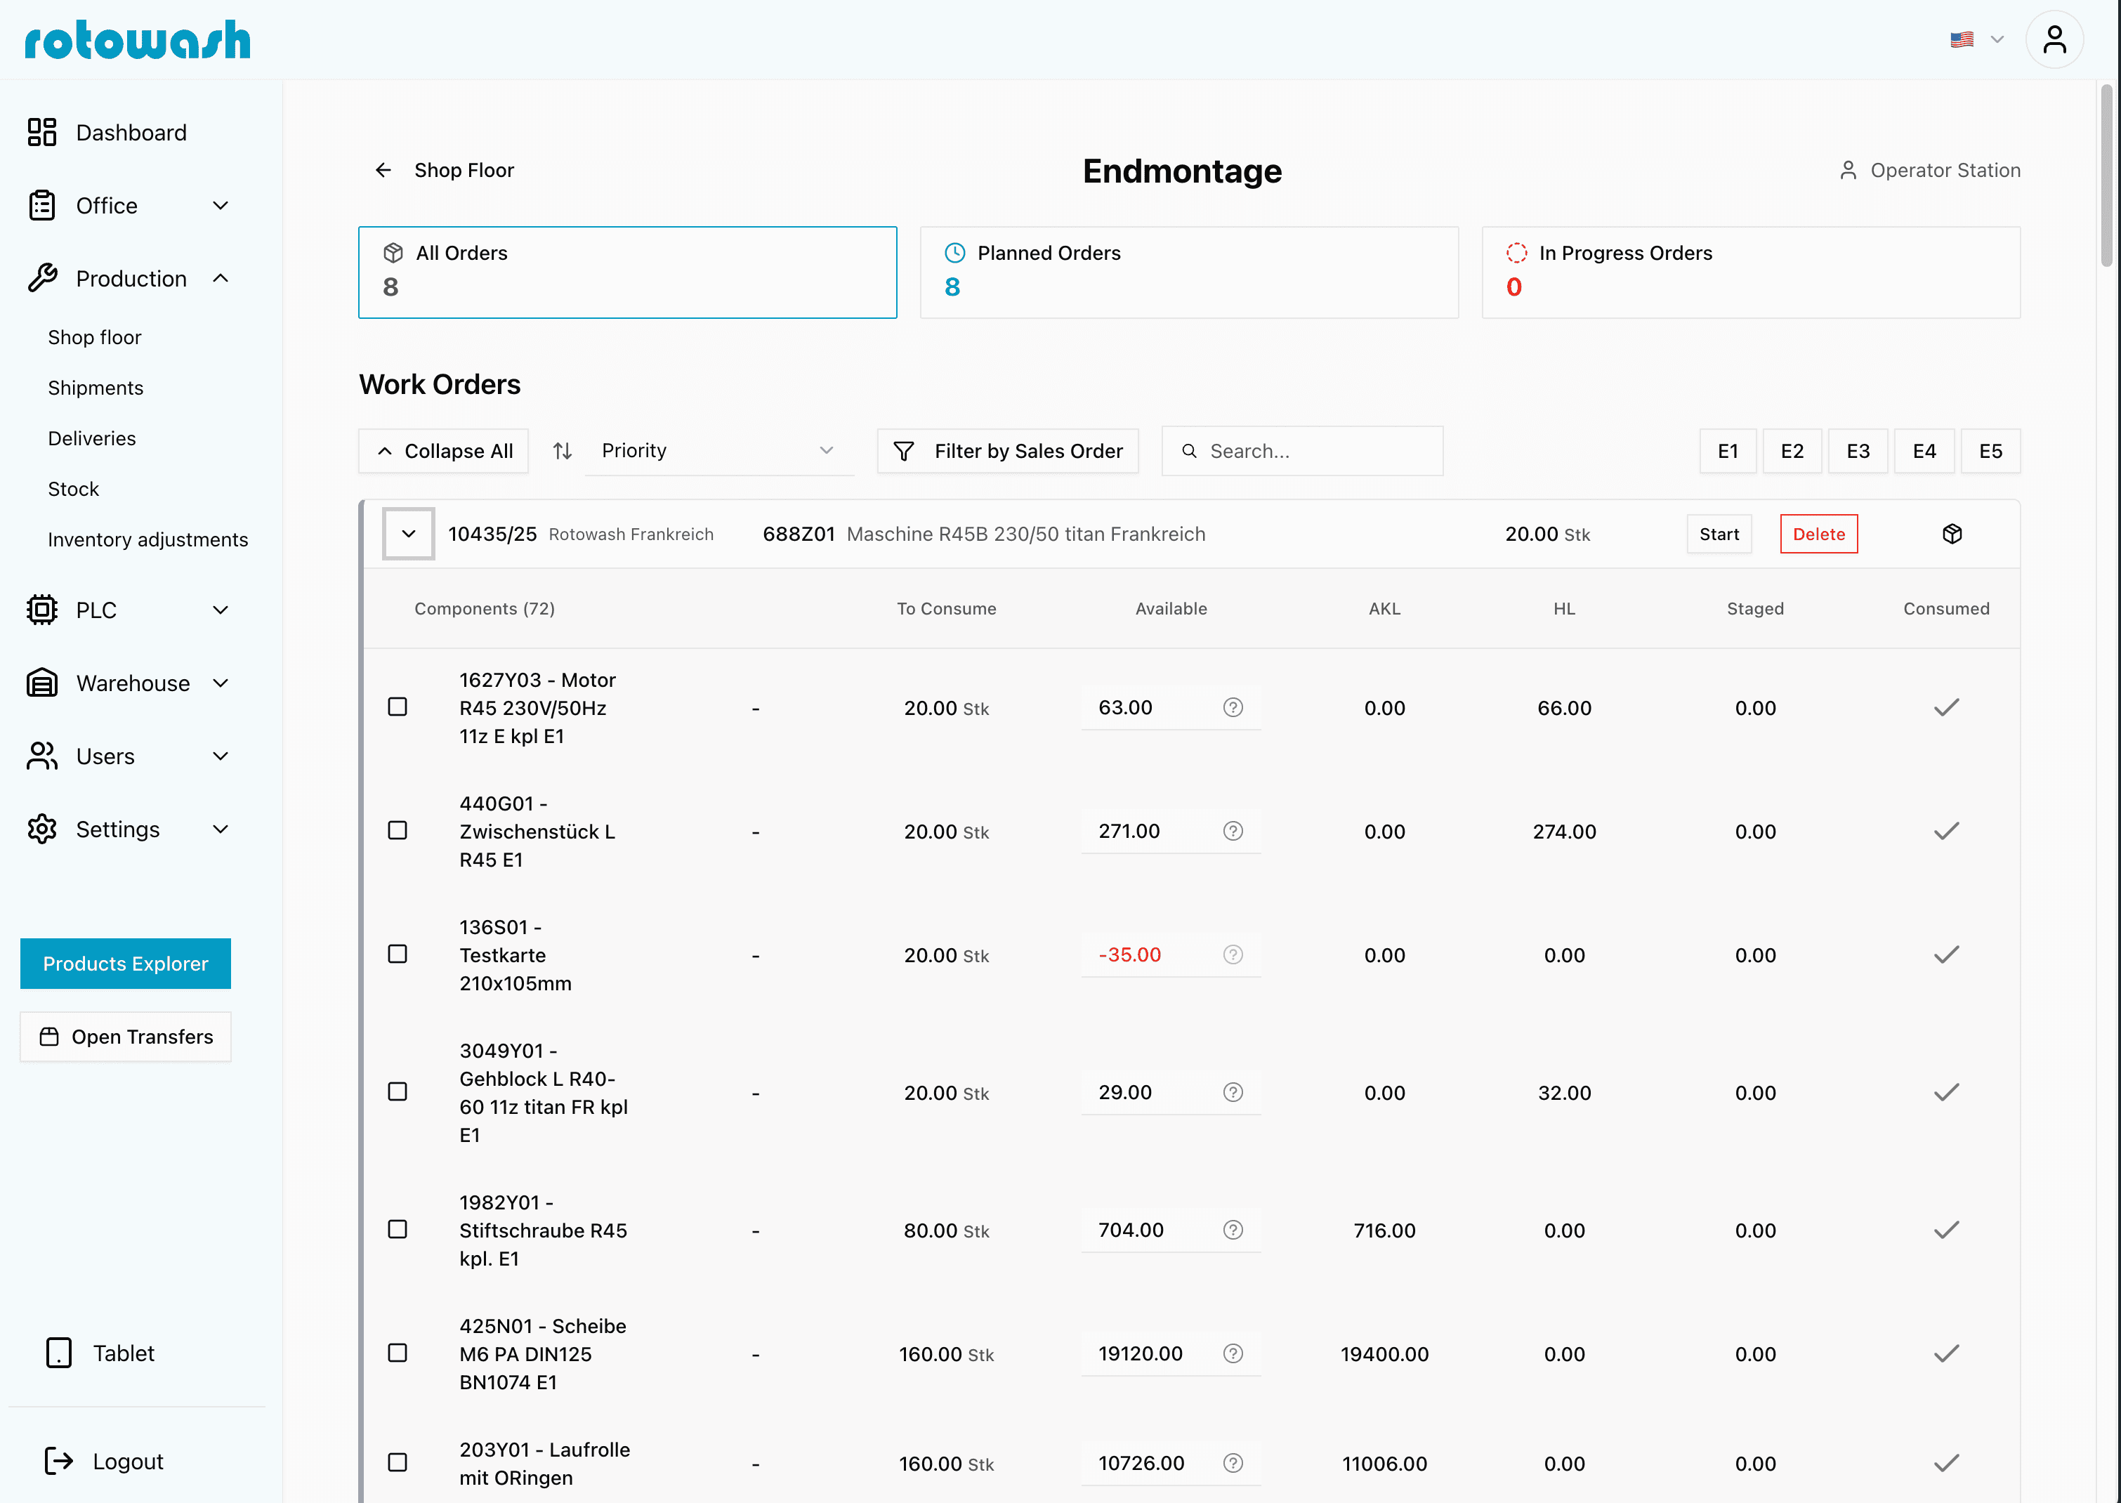
Task: Select the In Progress Orders card
Action: pyautogui.click(x=1751, y=272)
